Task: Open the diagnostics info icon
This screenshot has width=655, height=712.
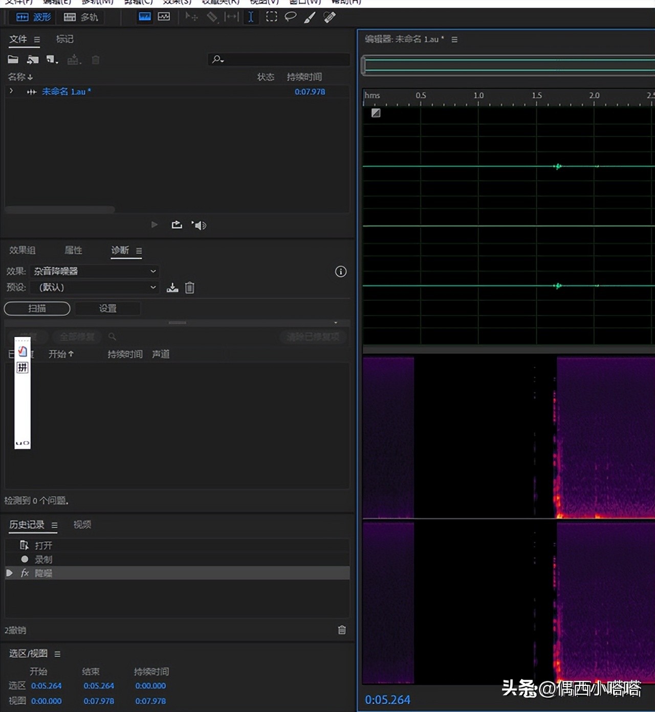Action: [x=340, y=272]
